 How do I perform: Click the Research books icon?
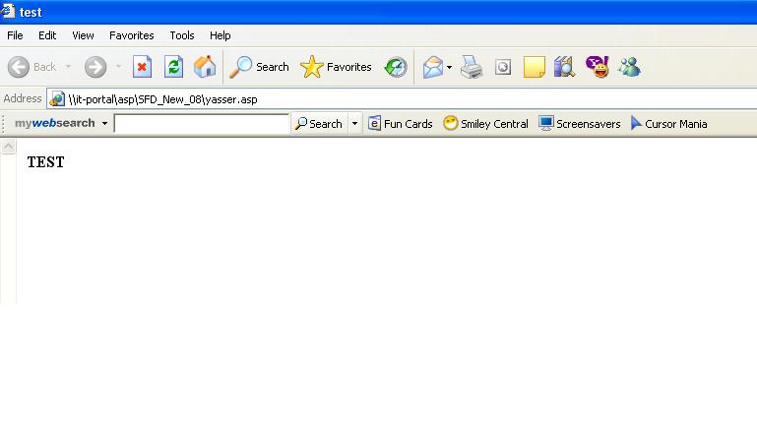[564, 67]
